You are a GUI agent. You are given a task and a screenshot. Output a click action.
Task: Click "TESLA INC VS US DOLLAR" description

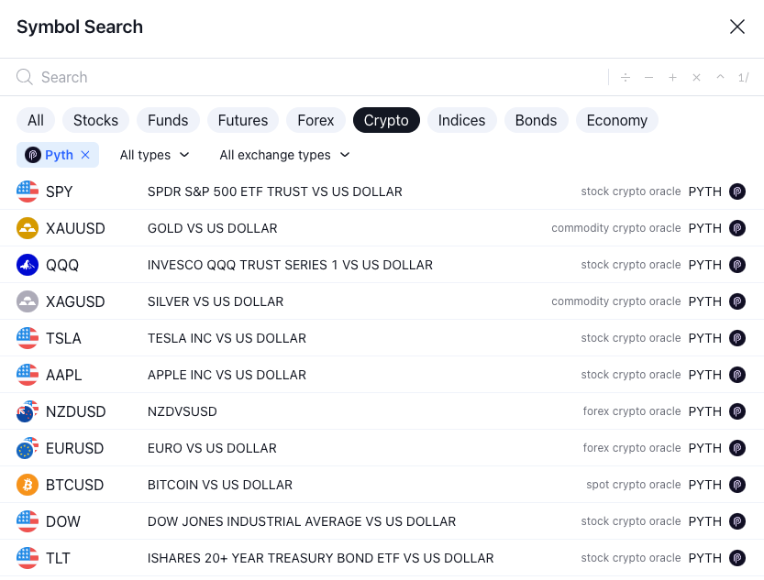point(227,338)
